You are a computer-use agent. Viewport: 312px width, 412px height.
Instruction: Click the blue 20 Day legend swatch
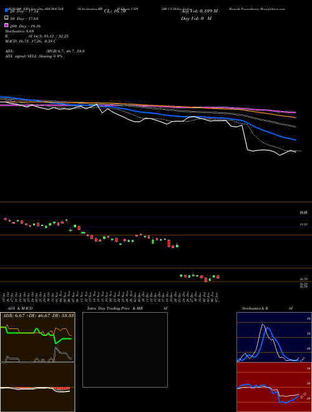point(7,10)
